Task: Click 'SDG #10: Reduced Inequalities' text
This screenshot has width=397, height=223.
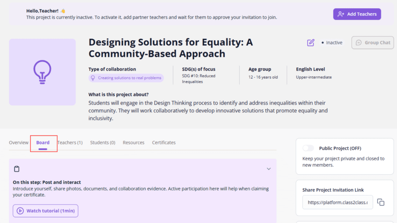Action: [x=199, y=79]
